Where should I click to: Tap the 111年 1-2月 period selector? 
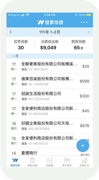[x=50, y=32]
